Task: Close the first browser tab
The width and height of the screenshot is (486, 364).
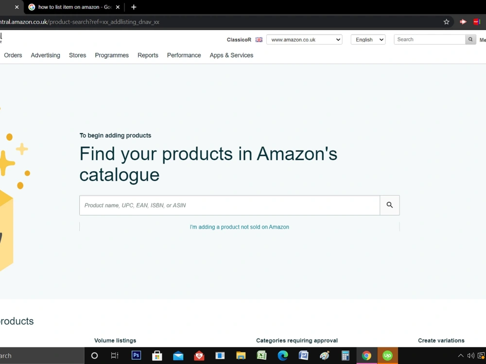Action: tap(17, 7)
